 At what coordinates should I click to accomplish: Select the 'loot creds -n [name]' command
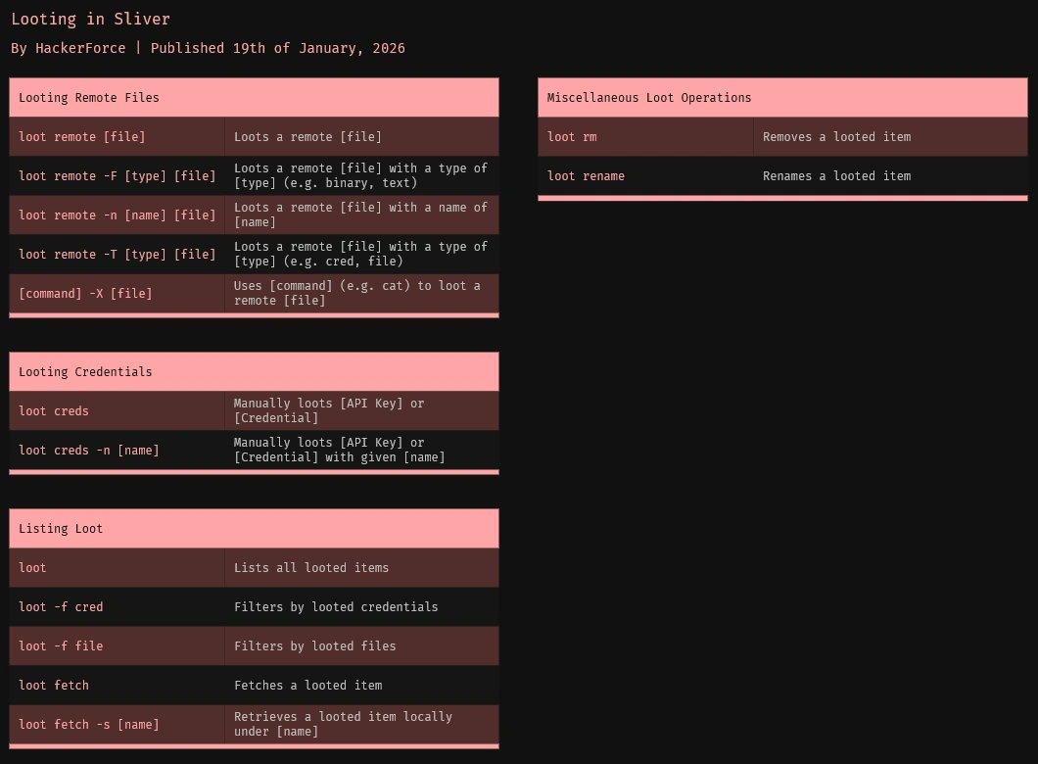tap(118, 451)
